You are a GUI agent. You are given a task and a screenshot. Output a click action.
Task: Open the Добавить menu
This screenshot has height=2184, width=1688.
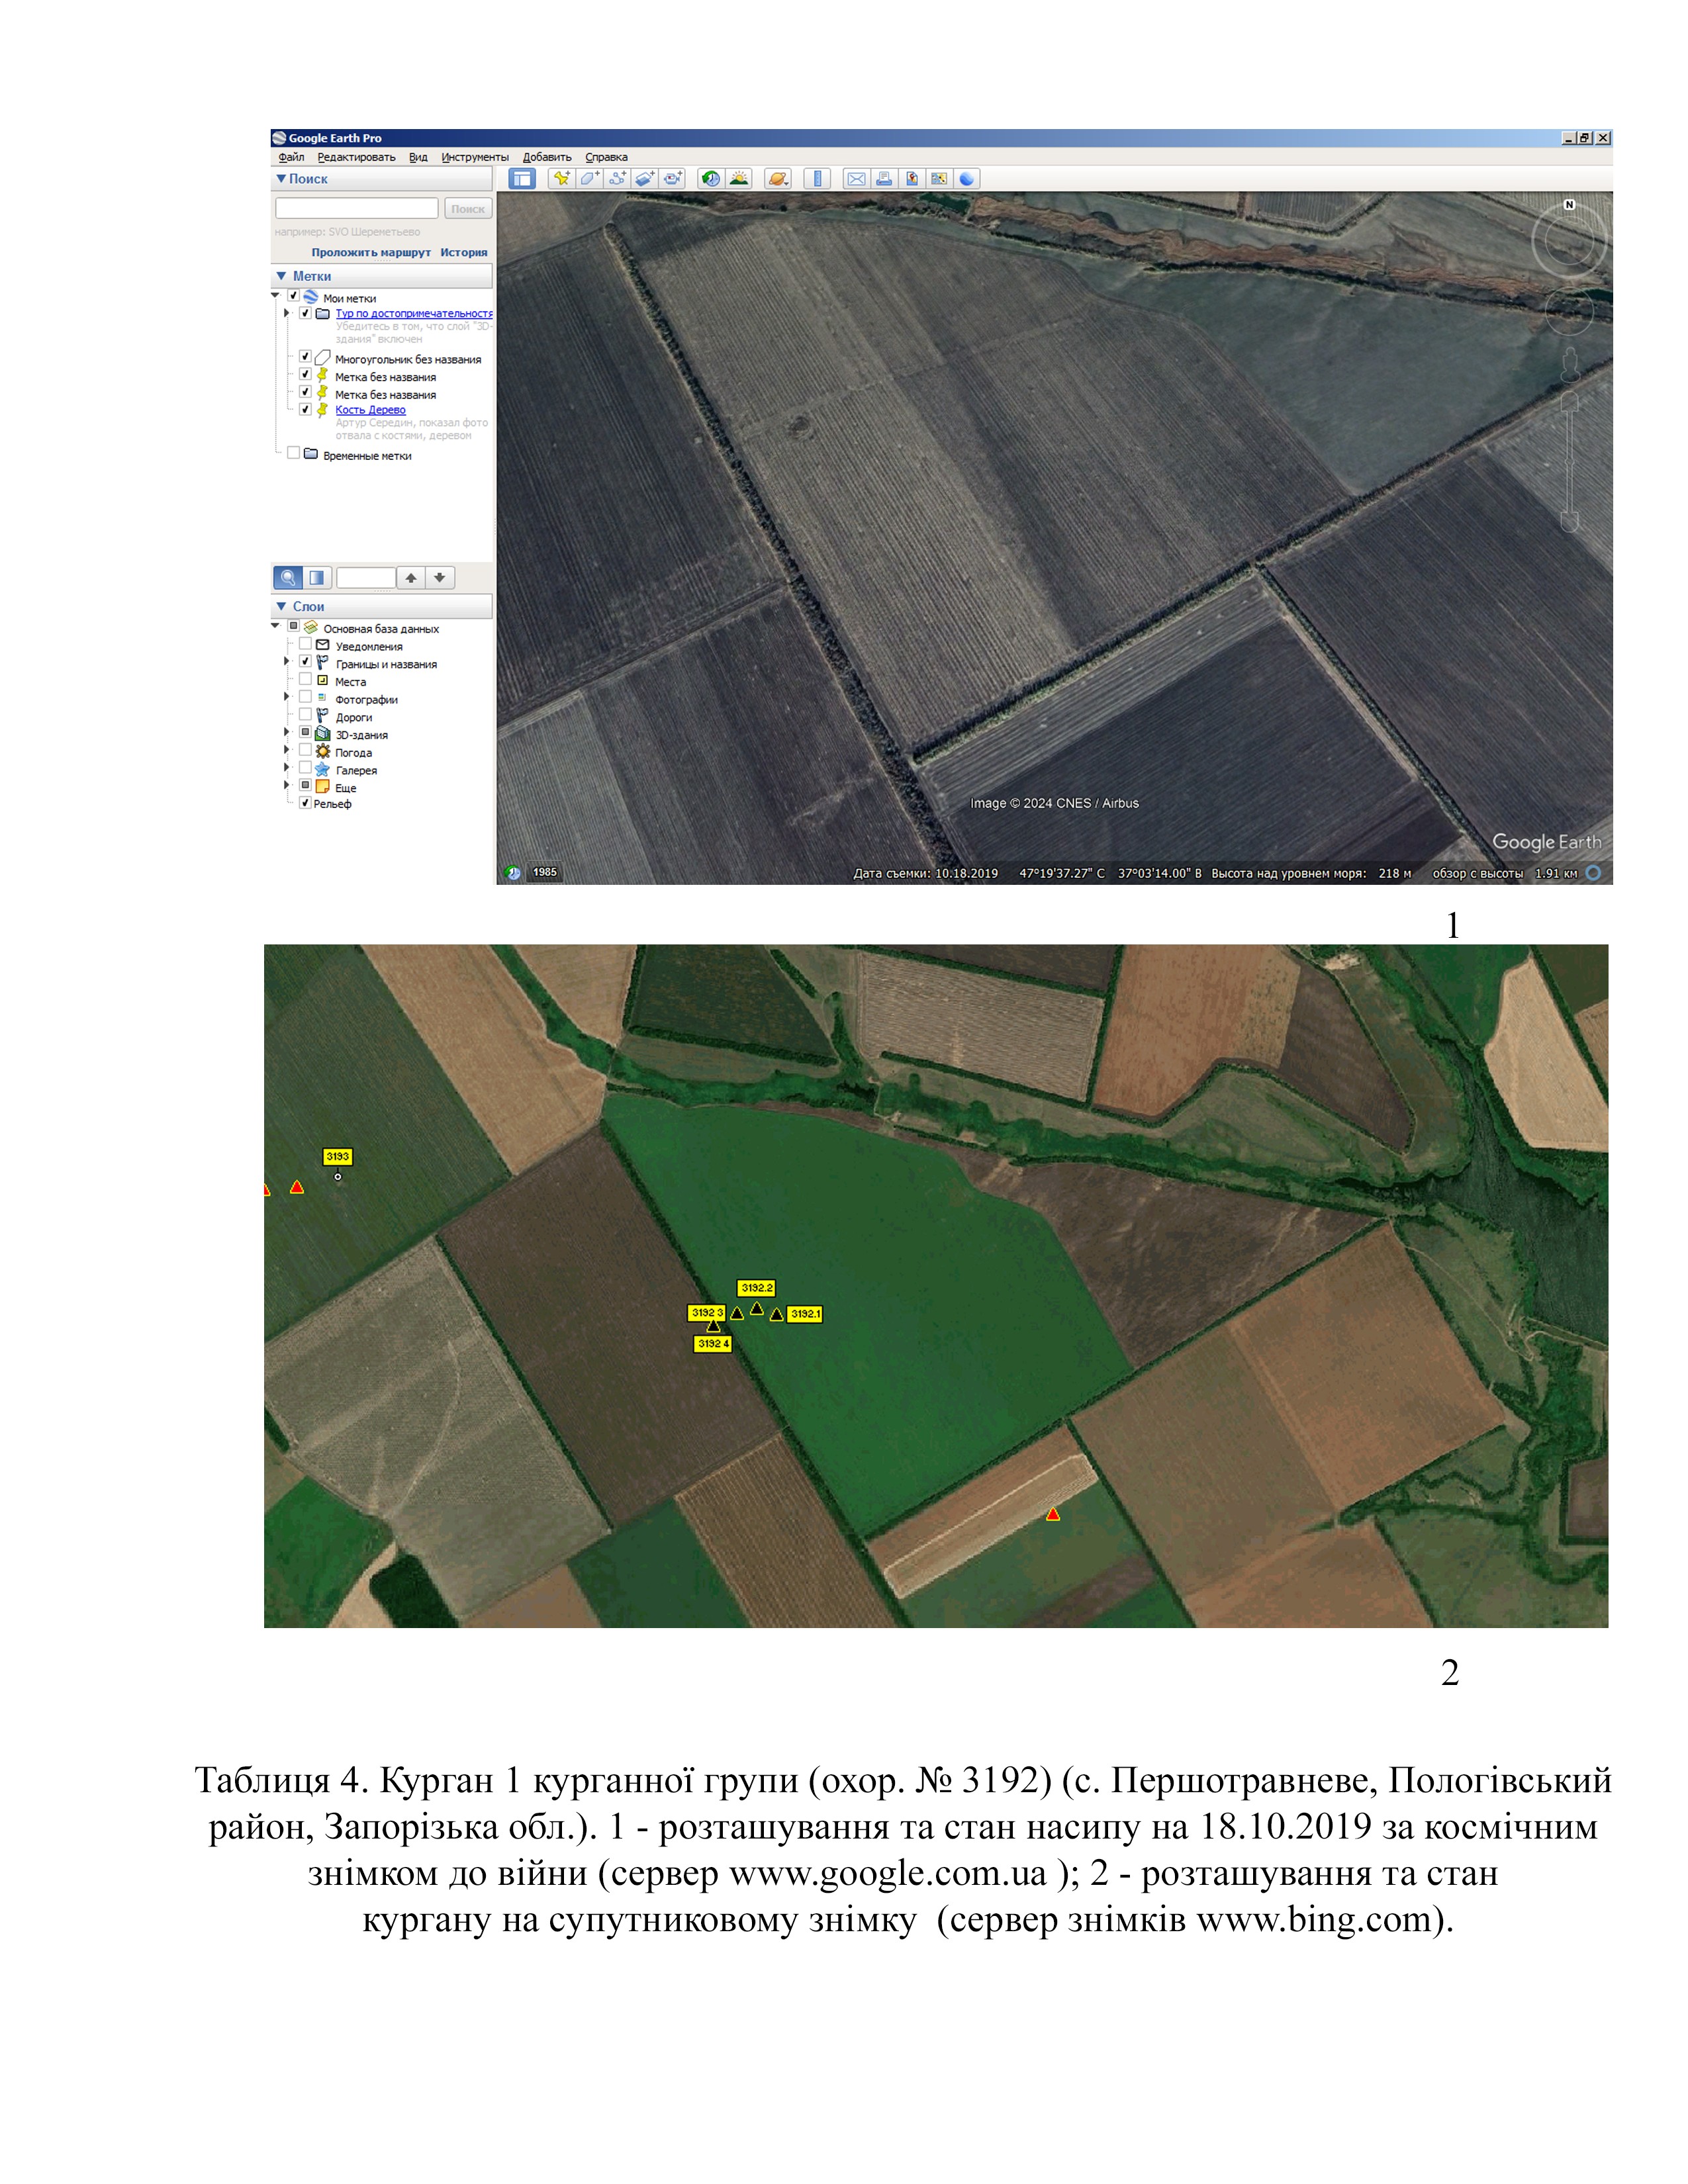tap(547, 157)
